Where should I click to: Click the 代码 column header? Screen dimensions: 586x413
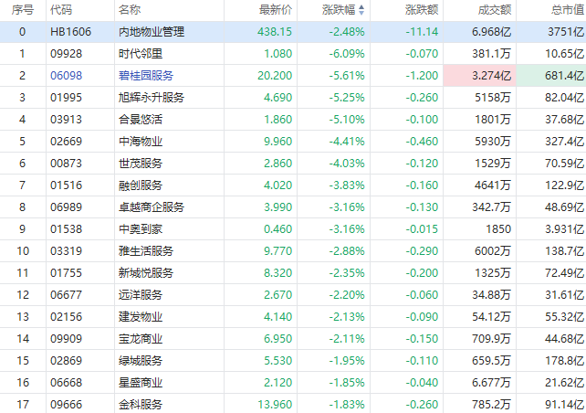61,10
